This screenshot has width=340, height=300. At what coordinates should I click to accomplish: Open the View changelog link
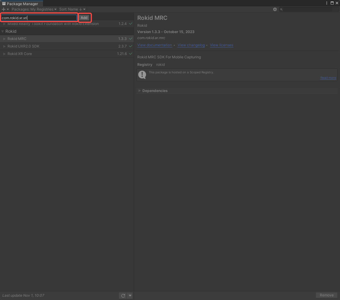coord(191,45)
